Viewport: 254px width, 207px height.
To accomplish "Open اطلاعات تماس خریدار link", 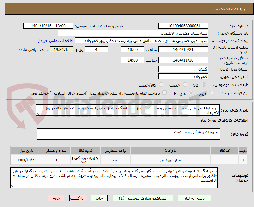I will tap(56, 41).
